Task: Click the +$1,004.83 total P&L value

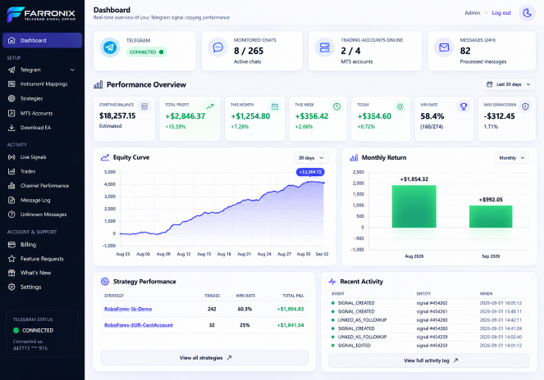Action: tap(290, 309)
